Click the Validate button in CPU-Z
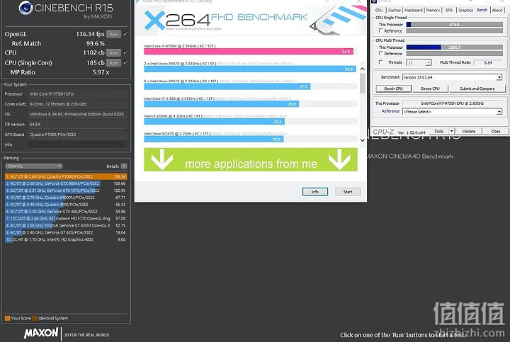The height and width of the screenshot is (342, 510). [x=469, y=131]
